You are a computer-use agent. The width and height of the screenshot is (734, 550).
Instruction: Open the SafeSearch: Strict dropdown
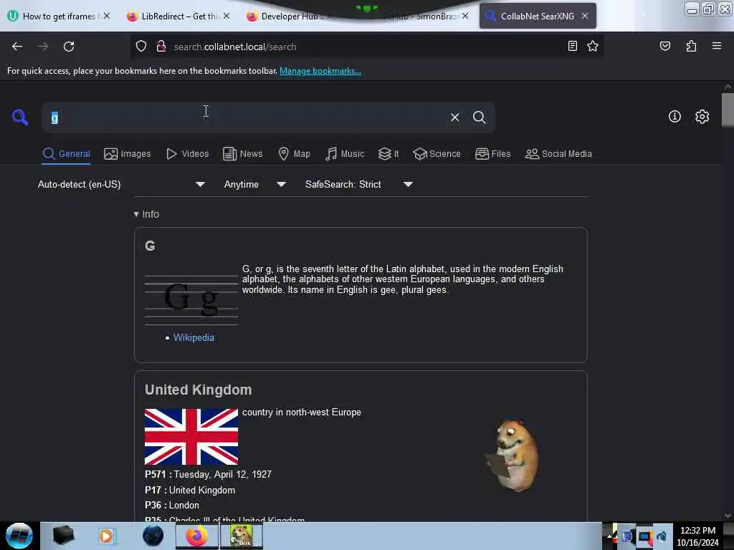(x=358, y=184)
